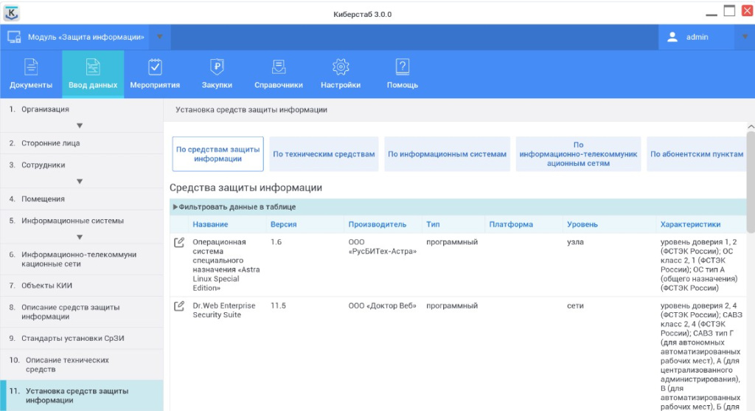
Task: Open the module selector dropdown arrow
Action: pos(160,37)
